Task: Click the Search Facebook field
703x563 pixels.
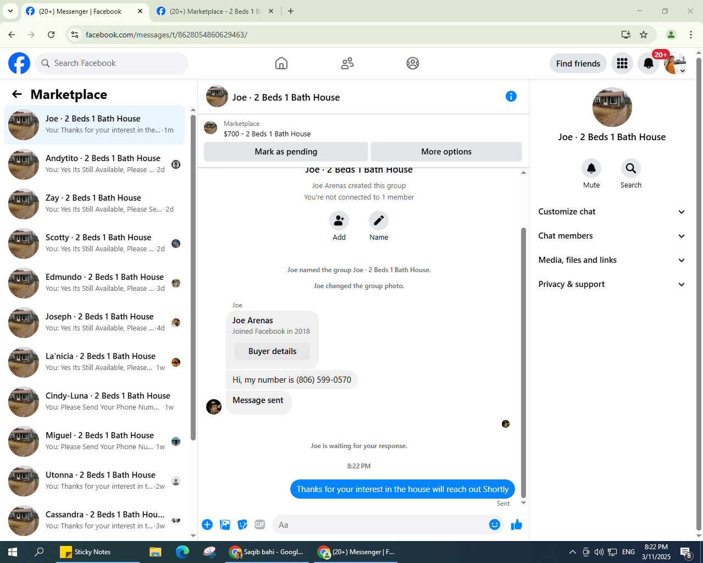Action: [x=112, y=63]
